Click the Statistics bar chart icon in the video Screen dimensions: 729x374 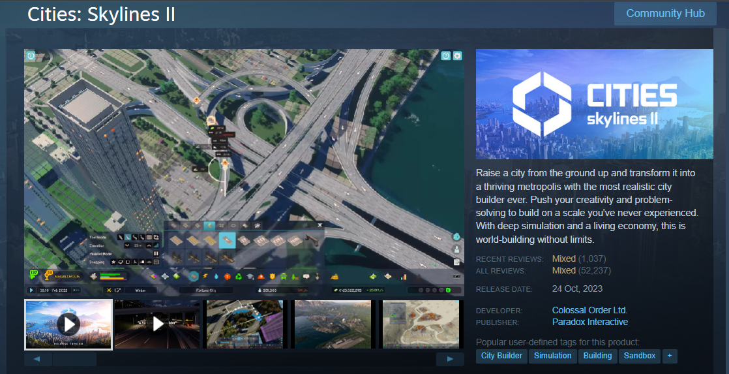click(404, 277)
